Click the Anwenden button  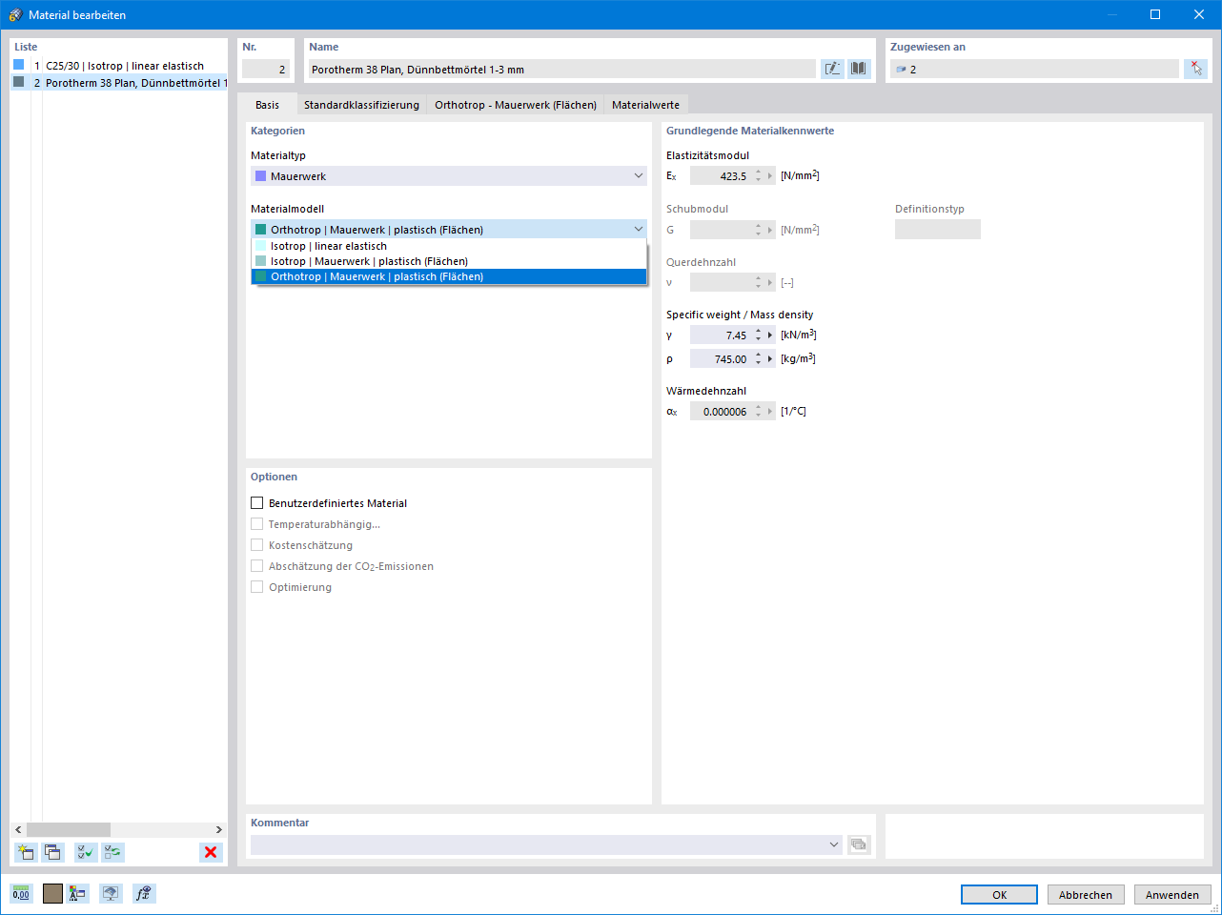pos(1172,895)
